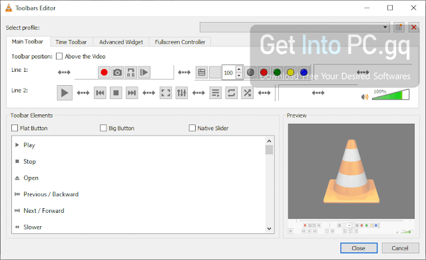426x260 pixels.
Task: Click the VLC cone preview image
Action: tap(351, 172)
